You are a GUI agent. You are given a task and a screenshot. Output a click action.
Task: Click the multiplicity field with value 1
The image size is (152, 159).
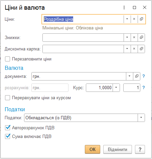(132, 88)
